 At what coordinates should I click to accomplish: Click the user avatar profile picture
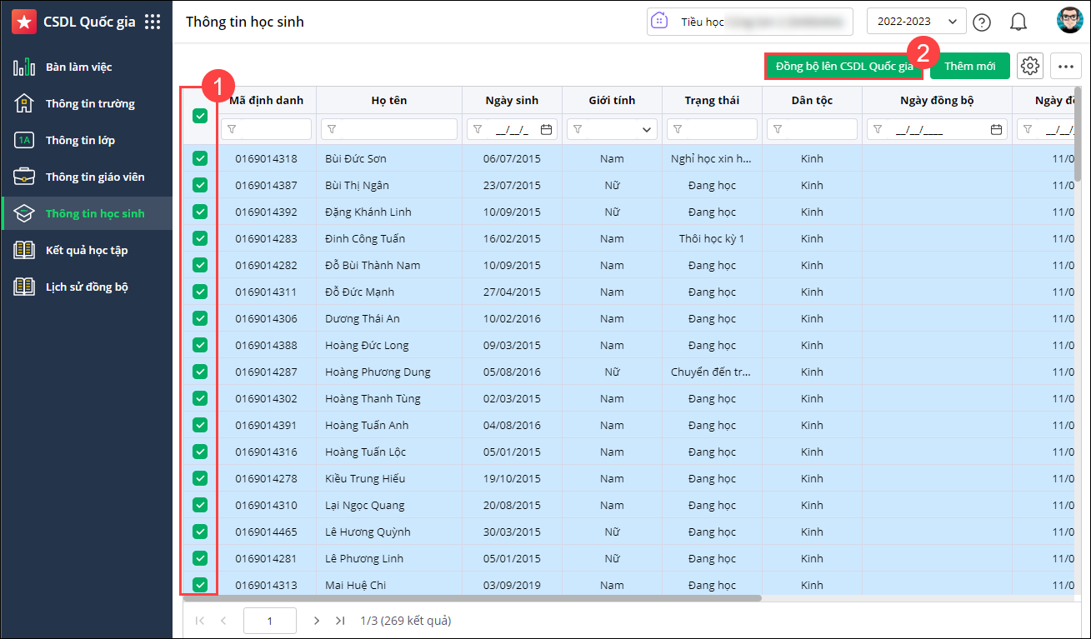tap(1069, 21)
